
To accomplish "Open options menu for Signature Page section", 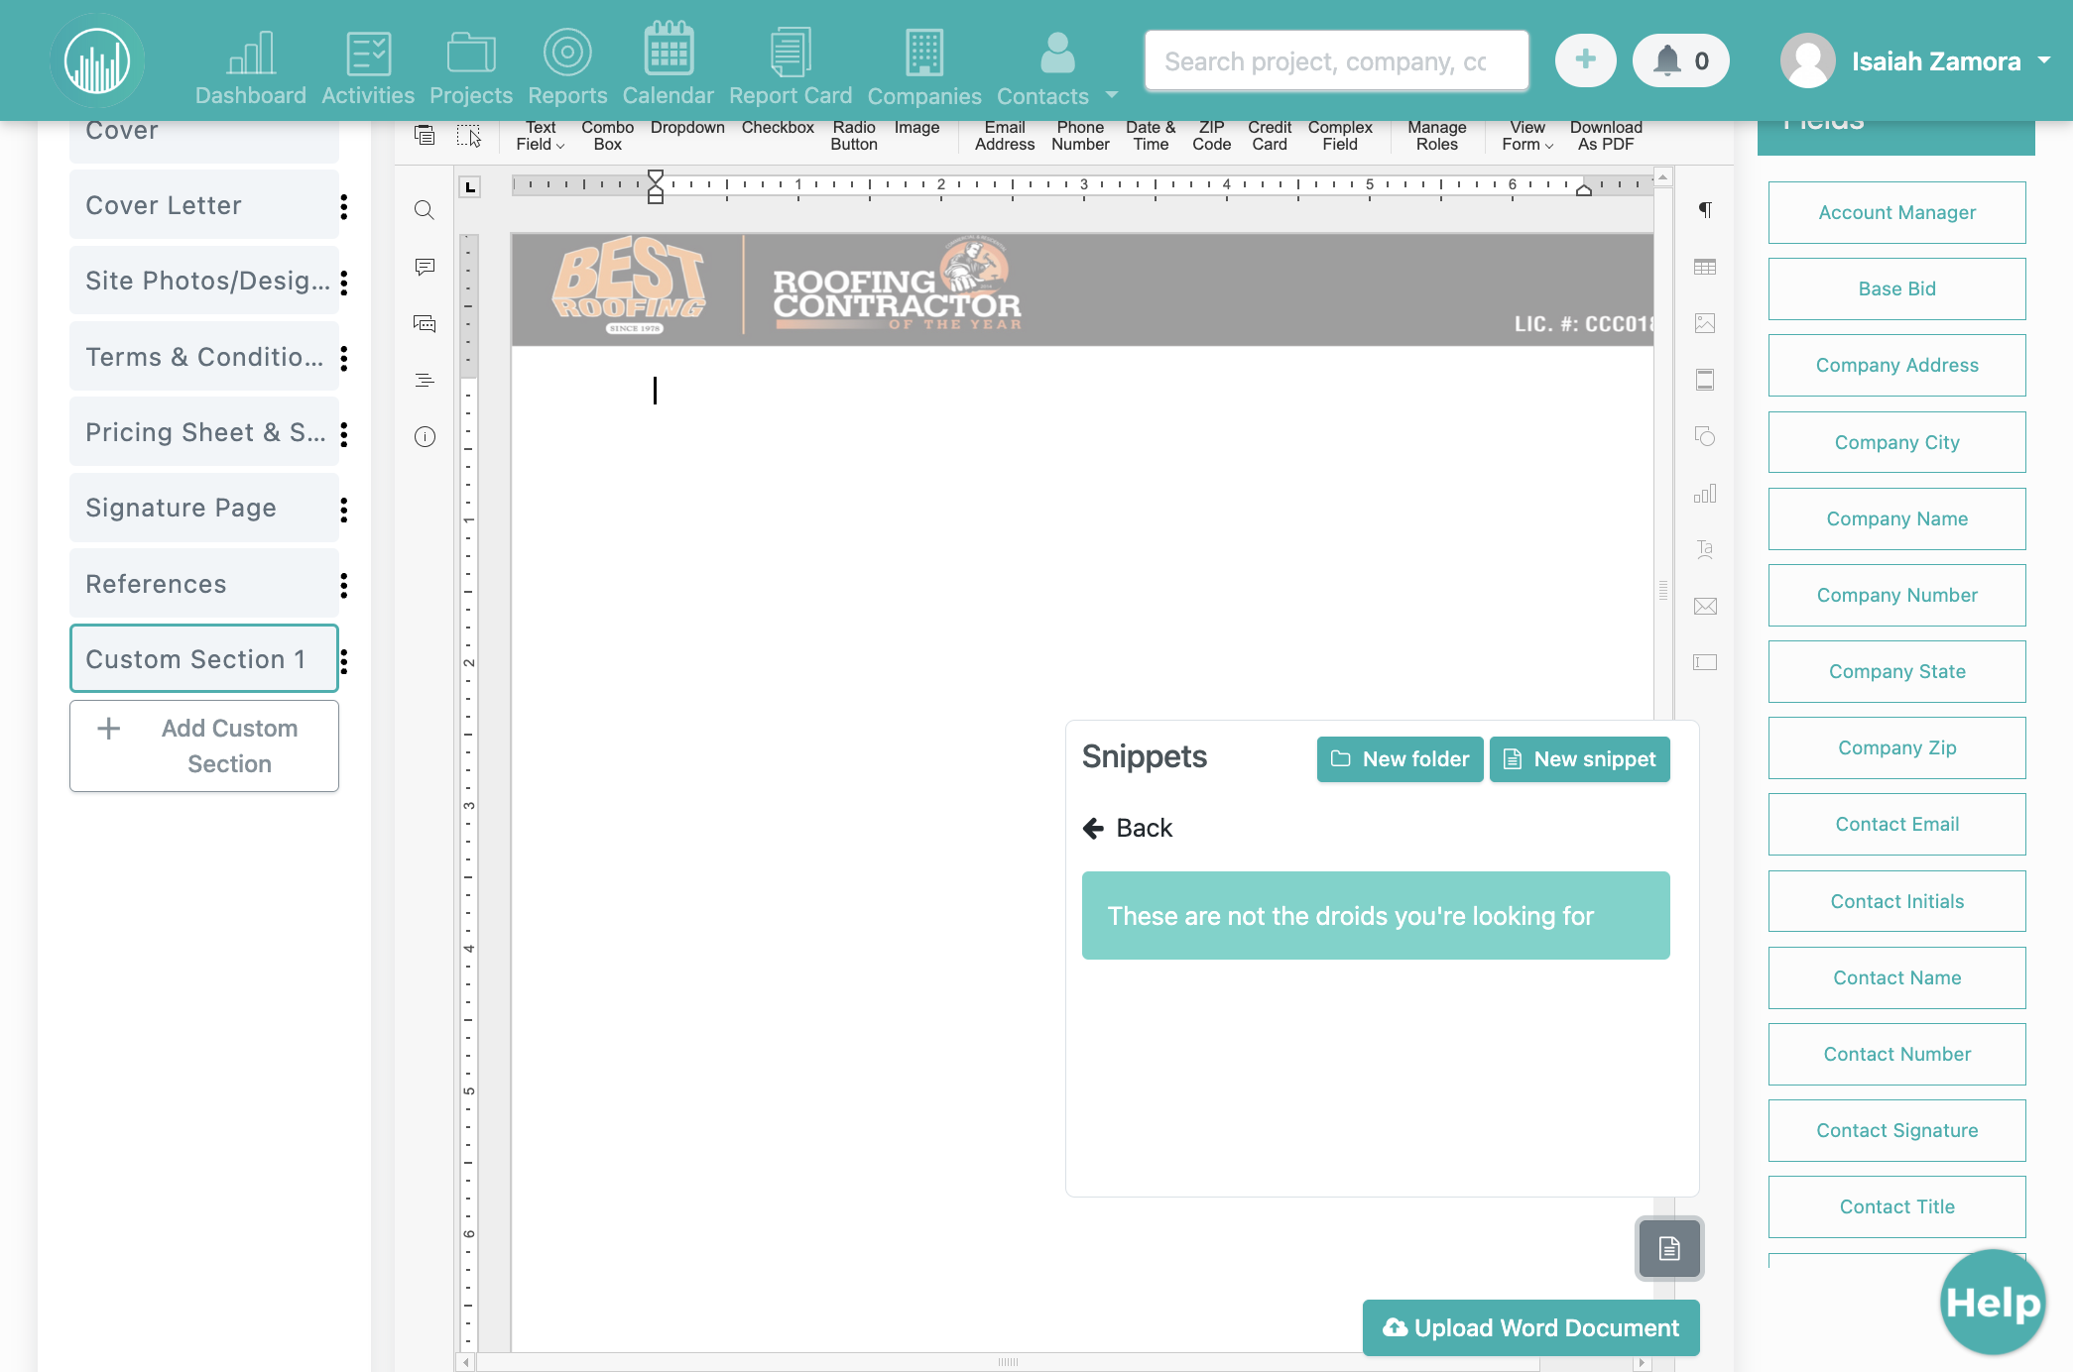I will pos(344,510).
